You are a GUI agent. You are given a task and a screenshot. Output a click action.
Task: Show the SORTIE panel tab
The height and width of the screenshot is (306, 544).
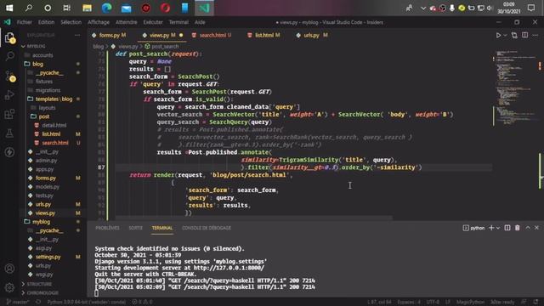click(x=136, y=228)
